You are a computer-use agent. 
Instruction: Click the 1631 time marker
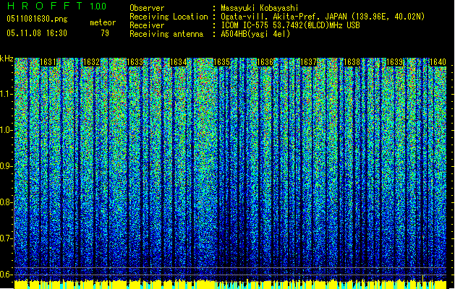[x=48, y=62]
